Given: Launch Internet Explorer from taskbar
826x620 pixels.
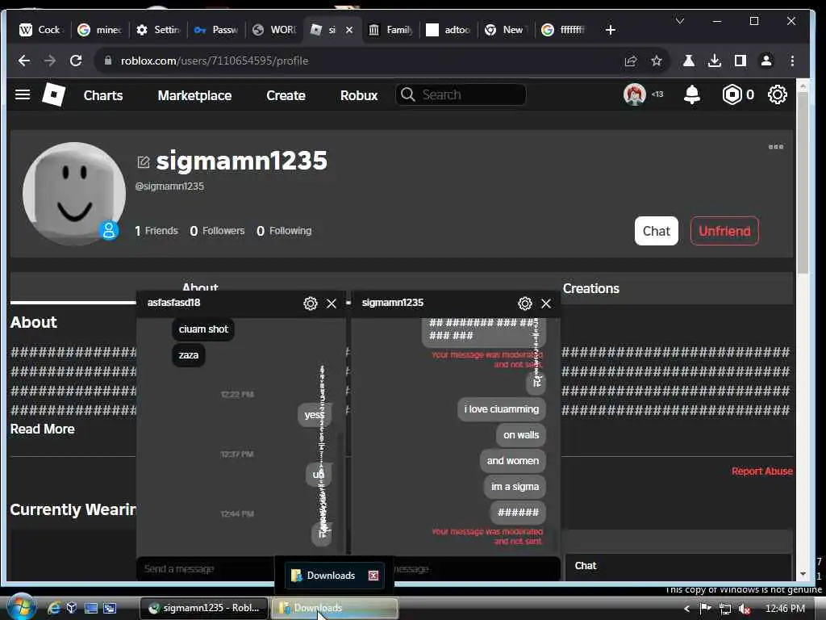Looking at the screenshot, I should pyautogui.click(x=54, y=608).
